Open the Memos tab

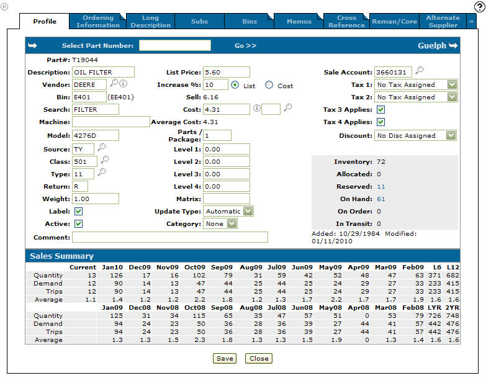[x=299, y=21]
